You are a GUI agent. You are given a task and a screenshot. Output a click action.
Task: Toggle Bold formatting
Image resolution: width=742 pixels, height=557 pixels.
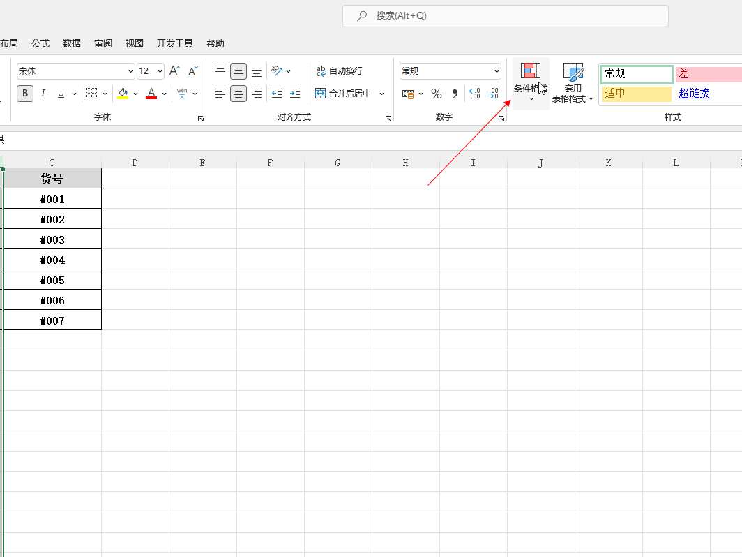[x=25, y=94]
